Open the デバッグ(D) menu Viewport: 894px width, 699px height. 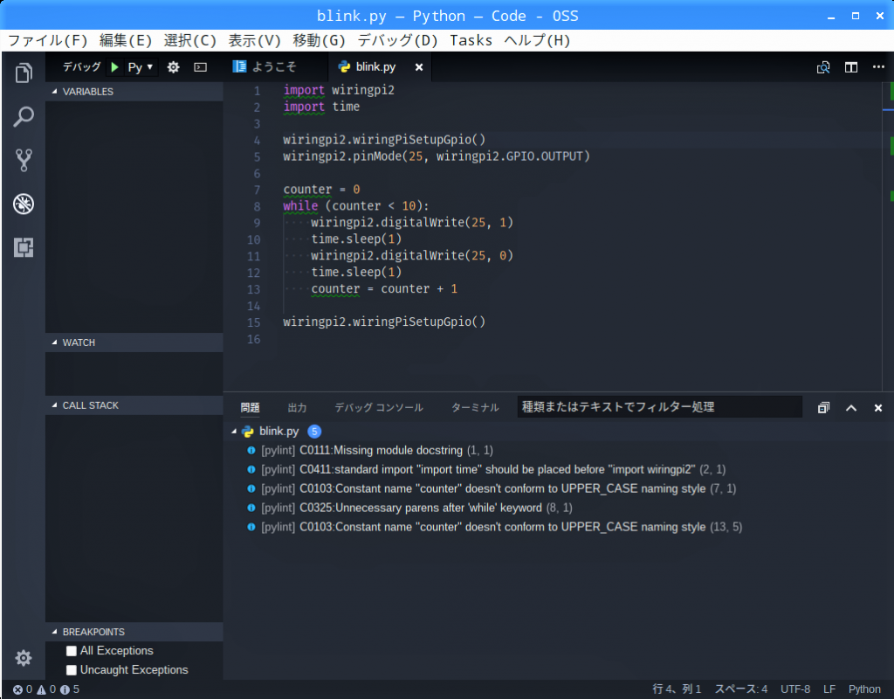click(x=397, y=40)
